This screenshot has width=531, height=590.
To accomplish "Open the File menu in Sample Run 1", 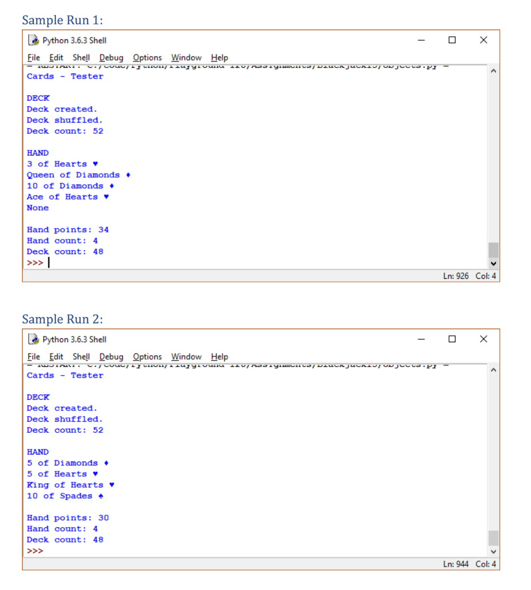I will click(33, 58).
